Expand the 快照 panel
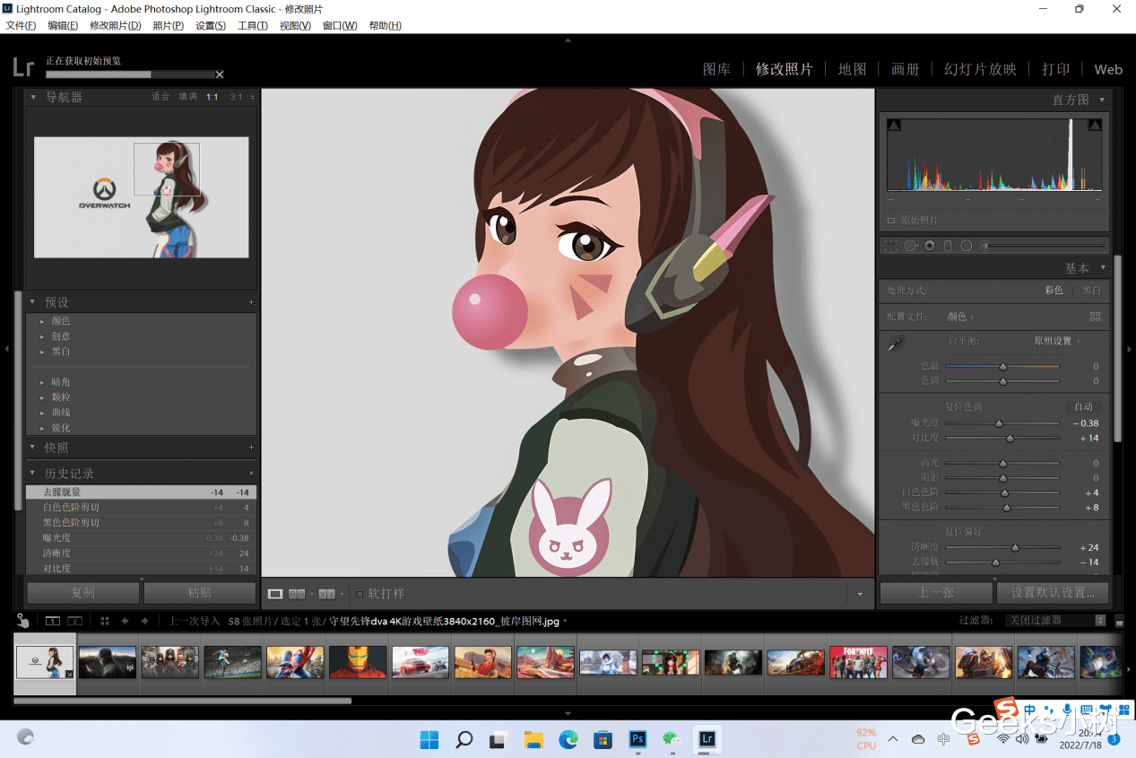Screen dimensions: 1136x758 pyautogui.click(x=33, y=448)
